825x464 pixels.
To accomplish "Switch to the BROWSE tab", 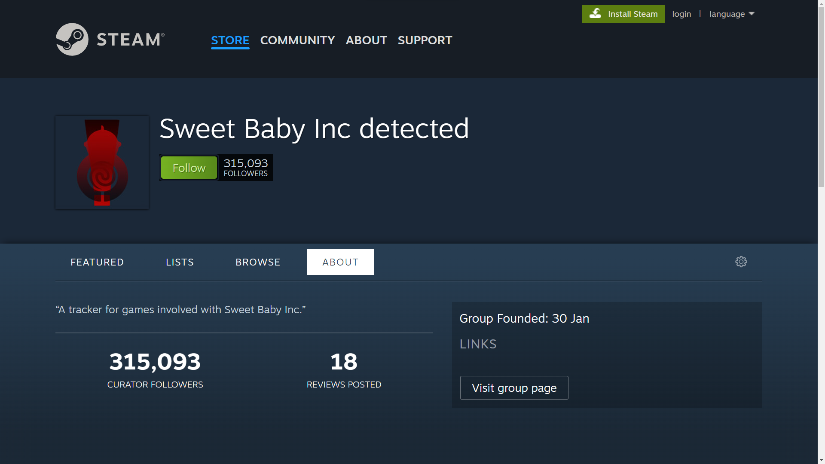I will coord(258,262).
